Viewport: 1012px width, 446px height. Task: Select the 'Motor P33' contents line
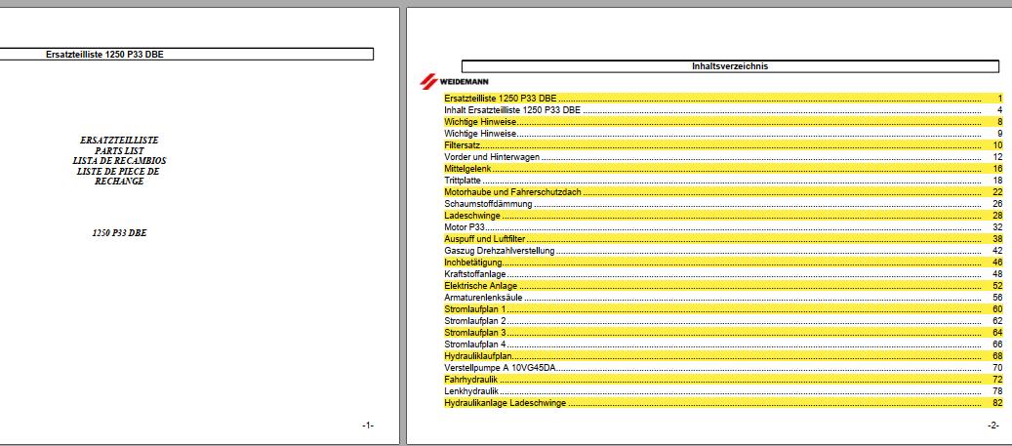pyautogui.click(x=723, y=227)
